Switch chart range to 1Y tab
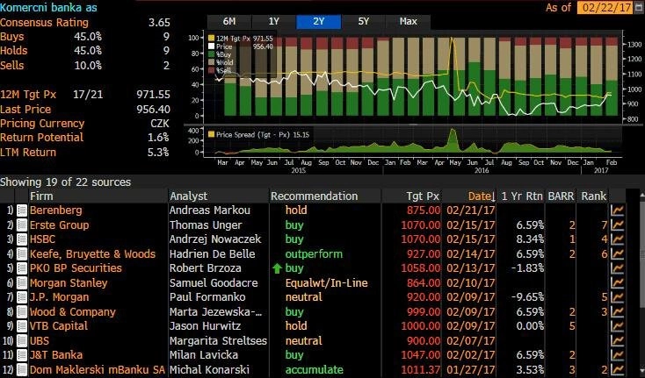 coord(274,22)
